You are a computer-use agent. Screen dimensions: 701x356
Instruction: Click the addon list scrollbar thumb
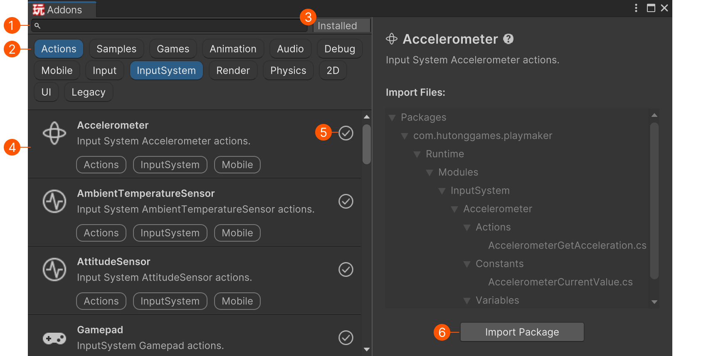tap(366, 144)
